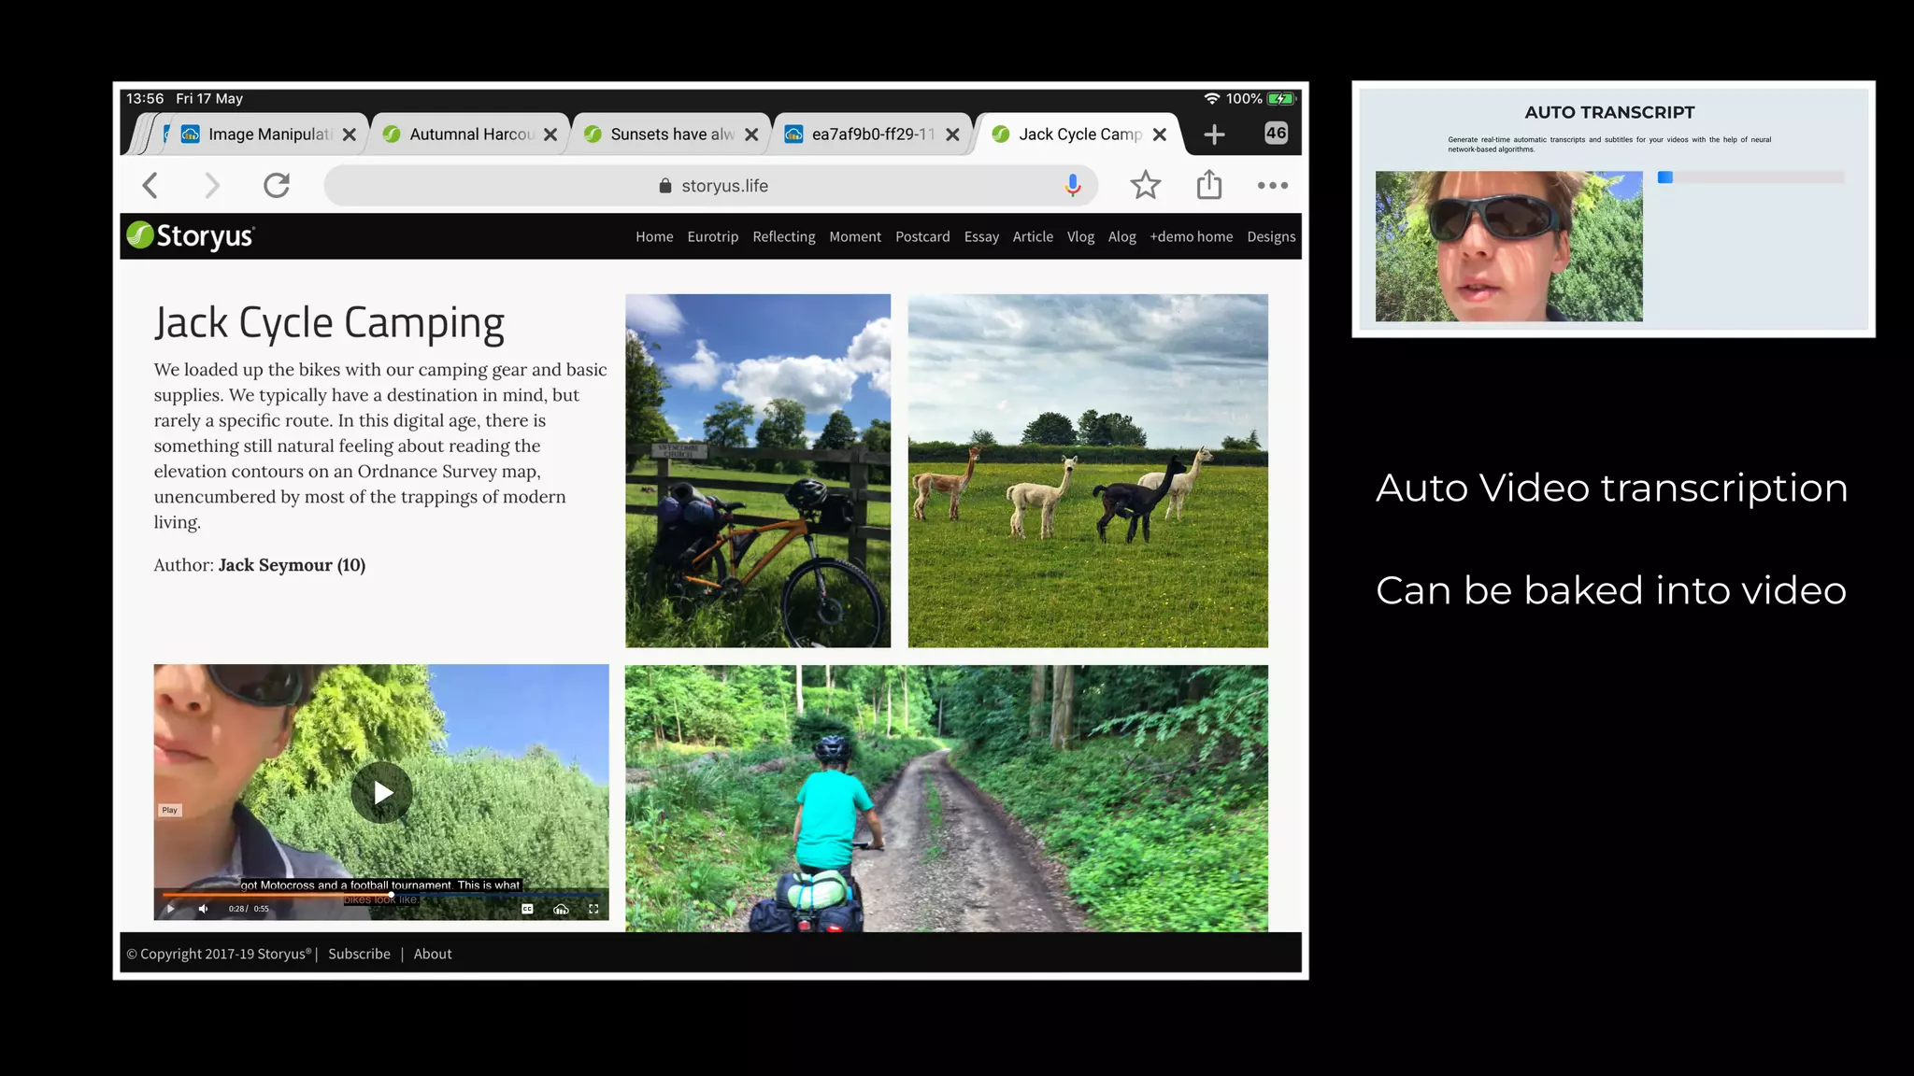Open the bicycle by fence photo
Viewport: 1914px width, 1076px height.
tap(758, 471)
